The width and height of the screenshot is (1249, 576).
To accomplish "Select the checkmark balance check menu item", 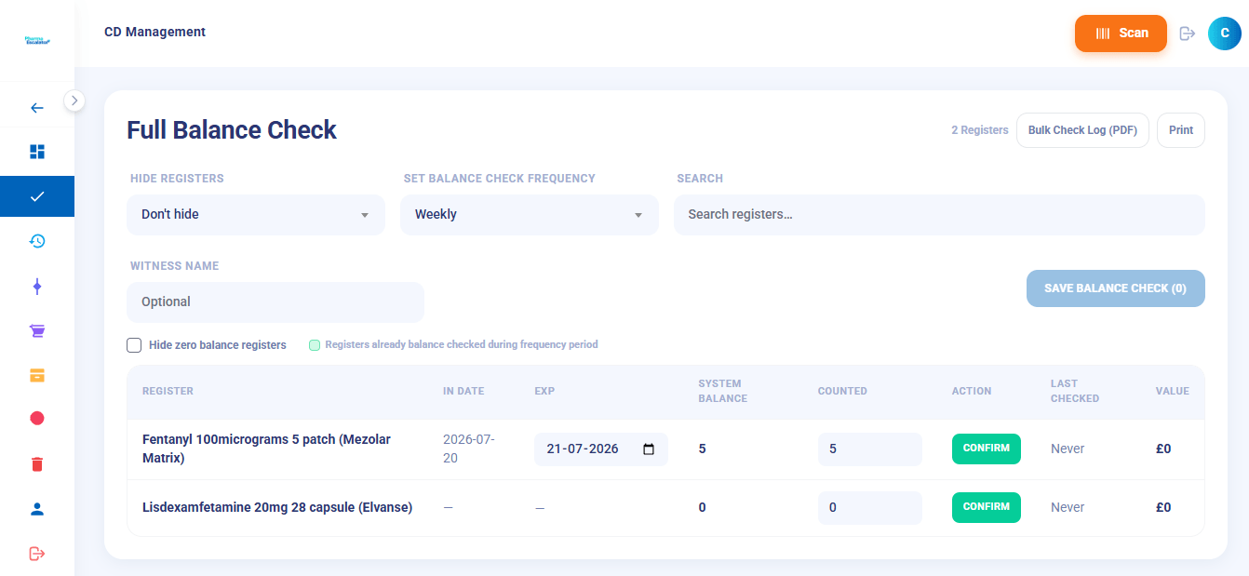I will (x=37, y=196).
